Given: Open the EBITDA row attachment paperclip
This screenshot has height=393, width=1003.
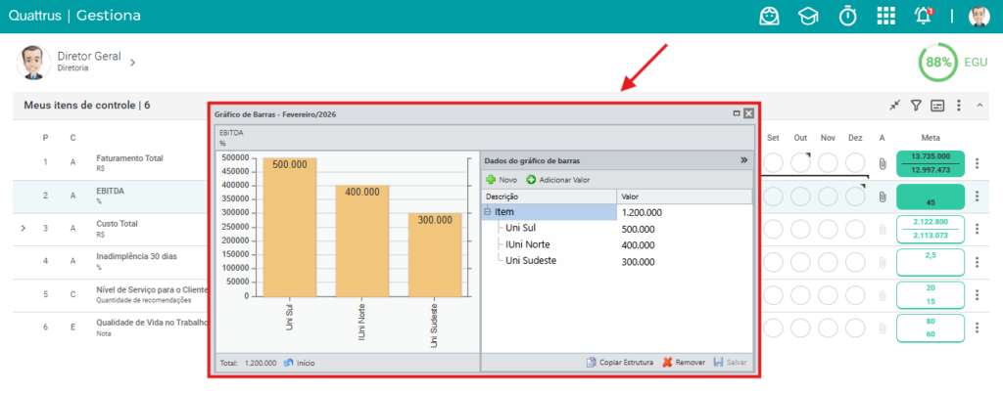Looking at the screenshot, I should (883, 196).
